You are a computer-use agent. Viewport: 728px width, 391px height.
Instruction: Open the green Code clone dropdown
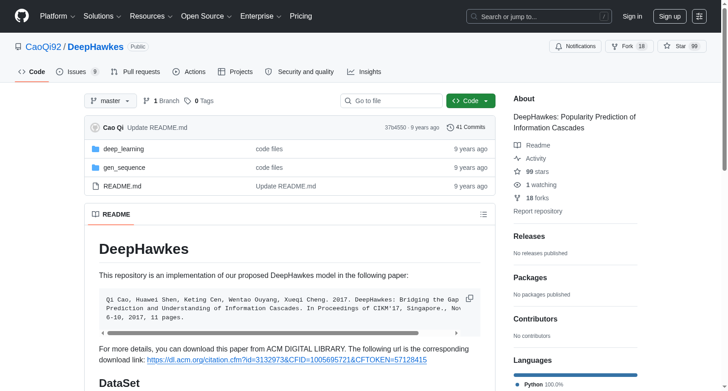pos(470,101)
